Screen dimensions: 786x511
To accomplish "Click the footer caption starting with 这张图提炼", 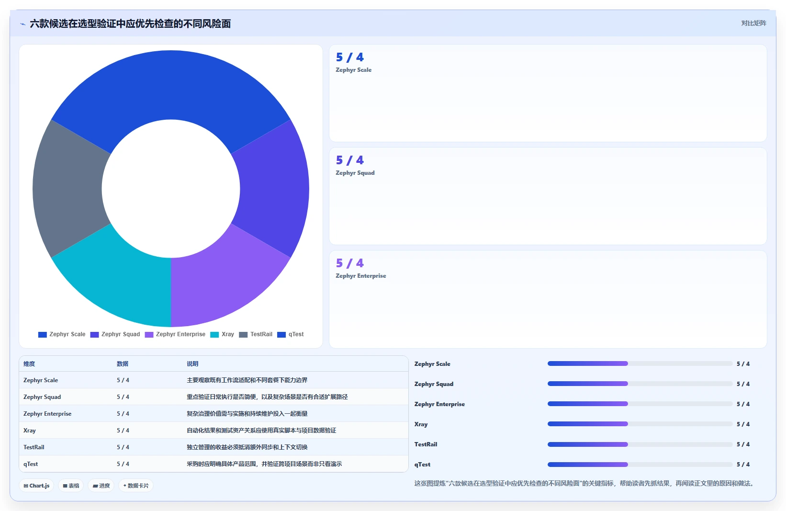I will (x=585, y=484).
